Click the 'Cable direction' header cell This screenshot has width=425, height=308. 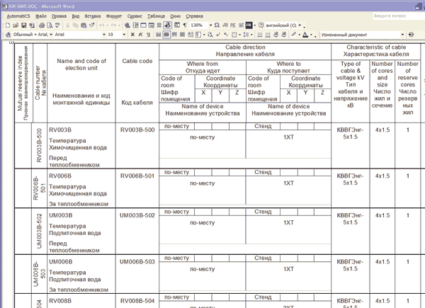245,51
